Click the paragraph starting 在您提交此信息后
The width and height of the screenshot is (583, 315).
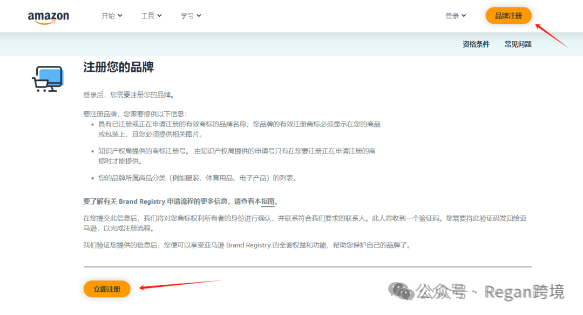[305, 223]
